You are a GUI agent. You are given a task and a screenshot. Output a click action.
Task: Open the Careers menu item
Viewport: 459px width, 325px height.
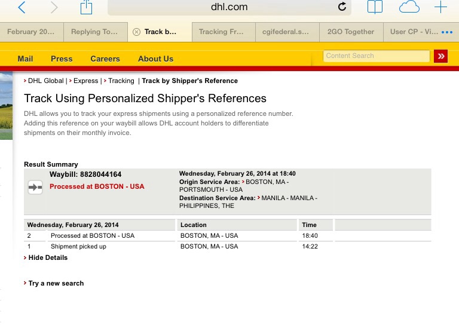105,59
